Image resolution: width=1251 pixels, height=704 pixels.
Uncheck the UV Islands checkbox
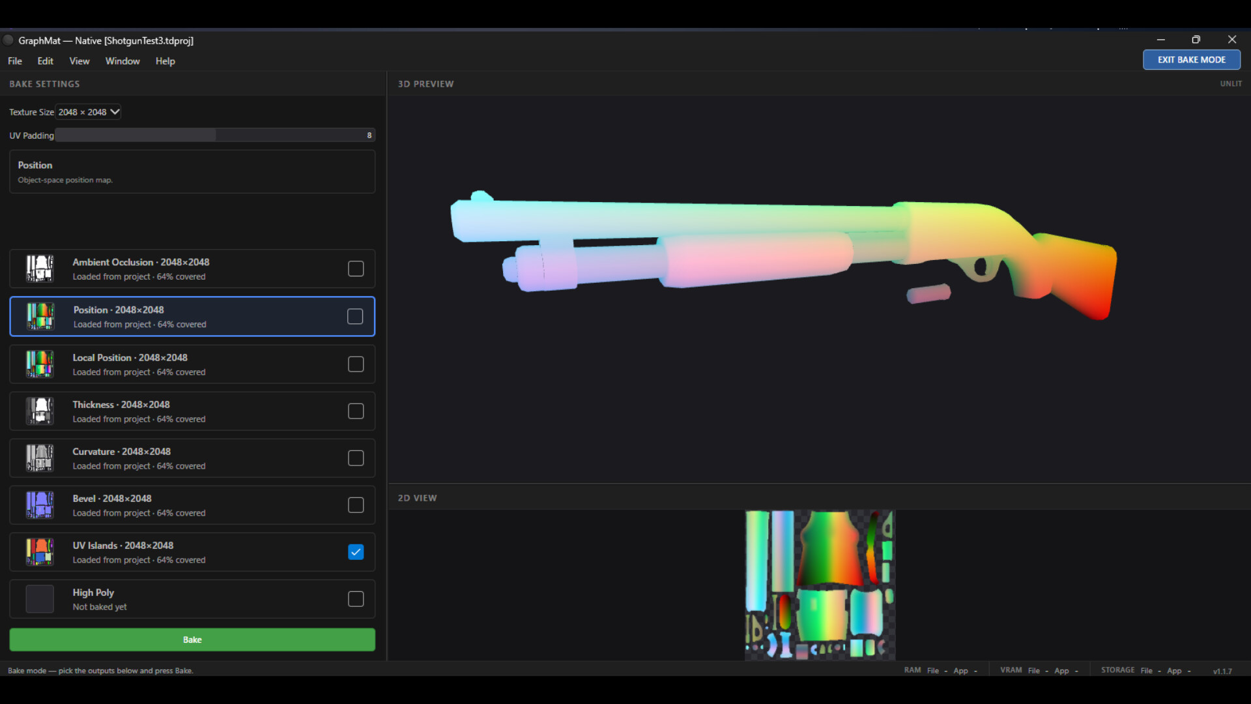tap(356, 551)
